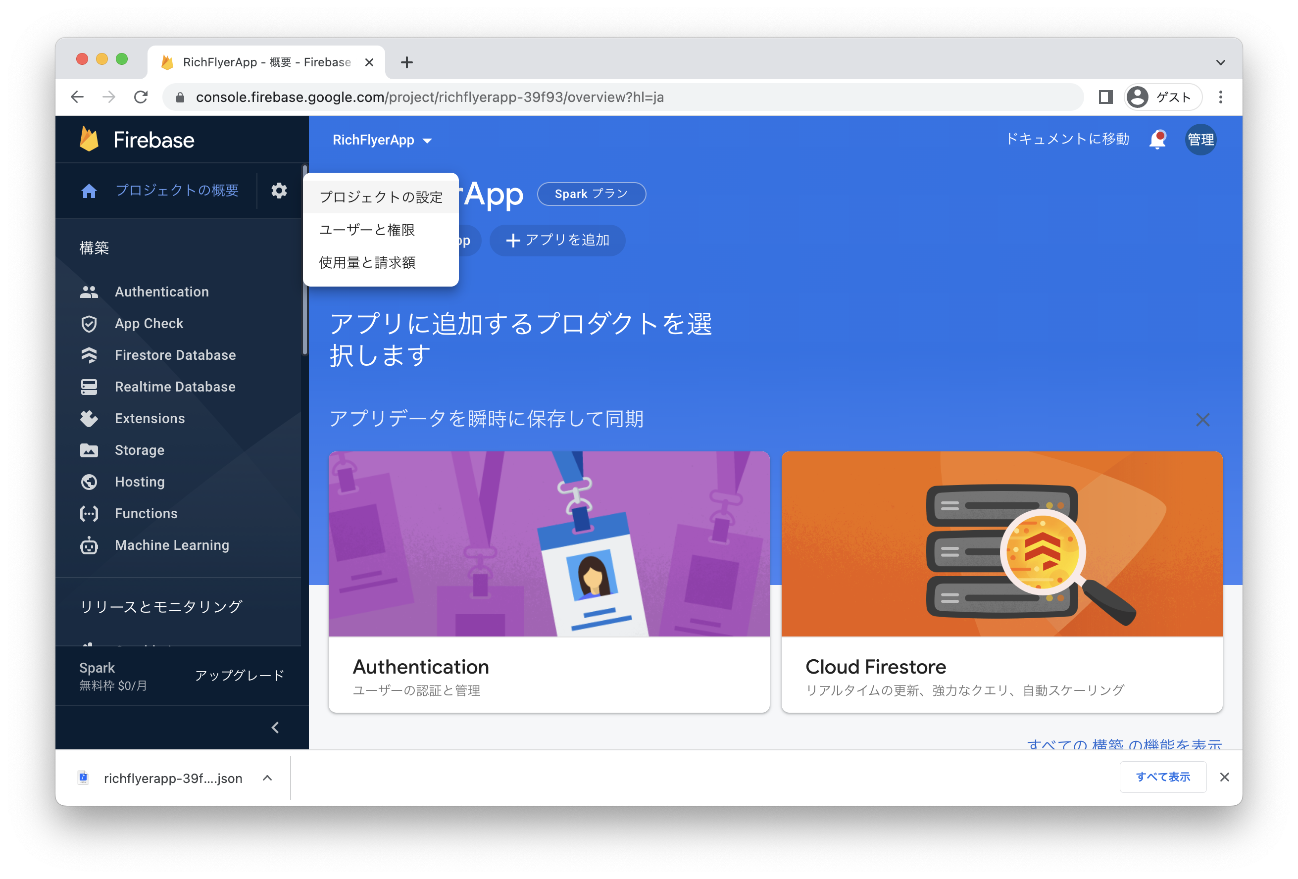Click the Hosting globe icon
The image size is (1298, 879).
point(89,482)
